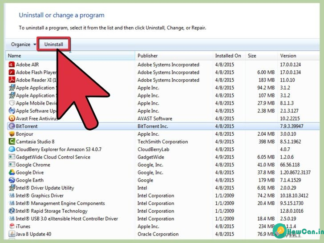Click the GadgetWide Cloud Control Service icon

[12, 157]
